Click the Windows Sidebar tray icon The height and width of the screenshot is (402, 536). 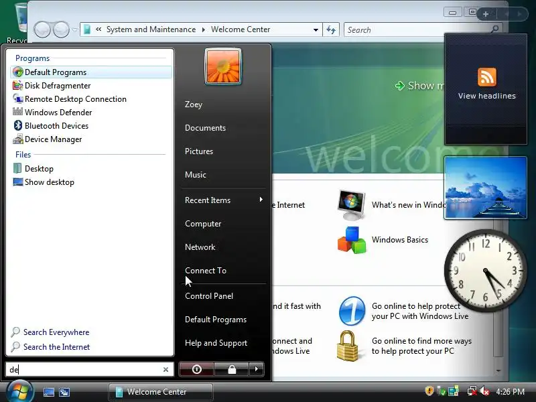tap(454, 391)
